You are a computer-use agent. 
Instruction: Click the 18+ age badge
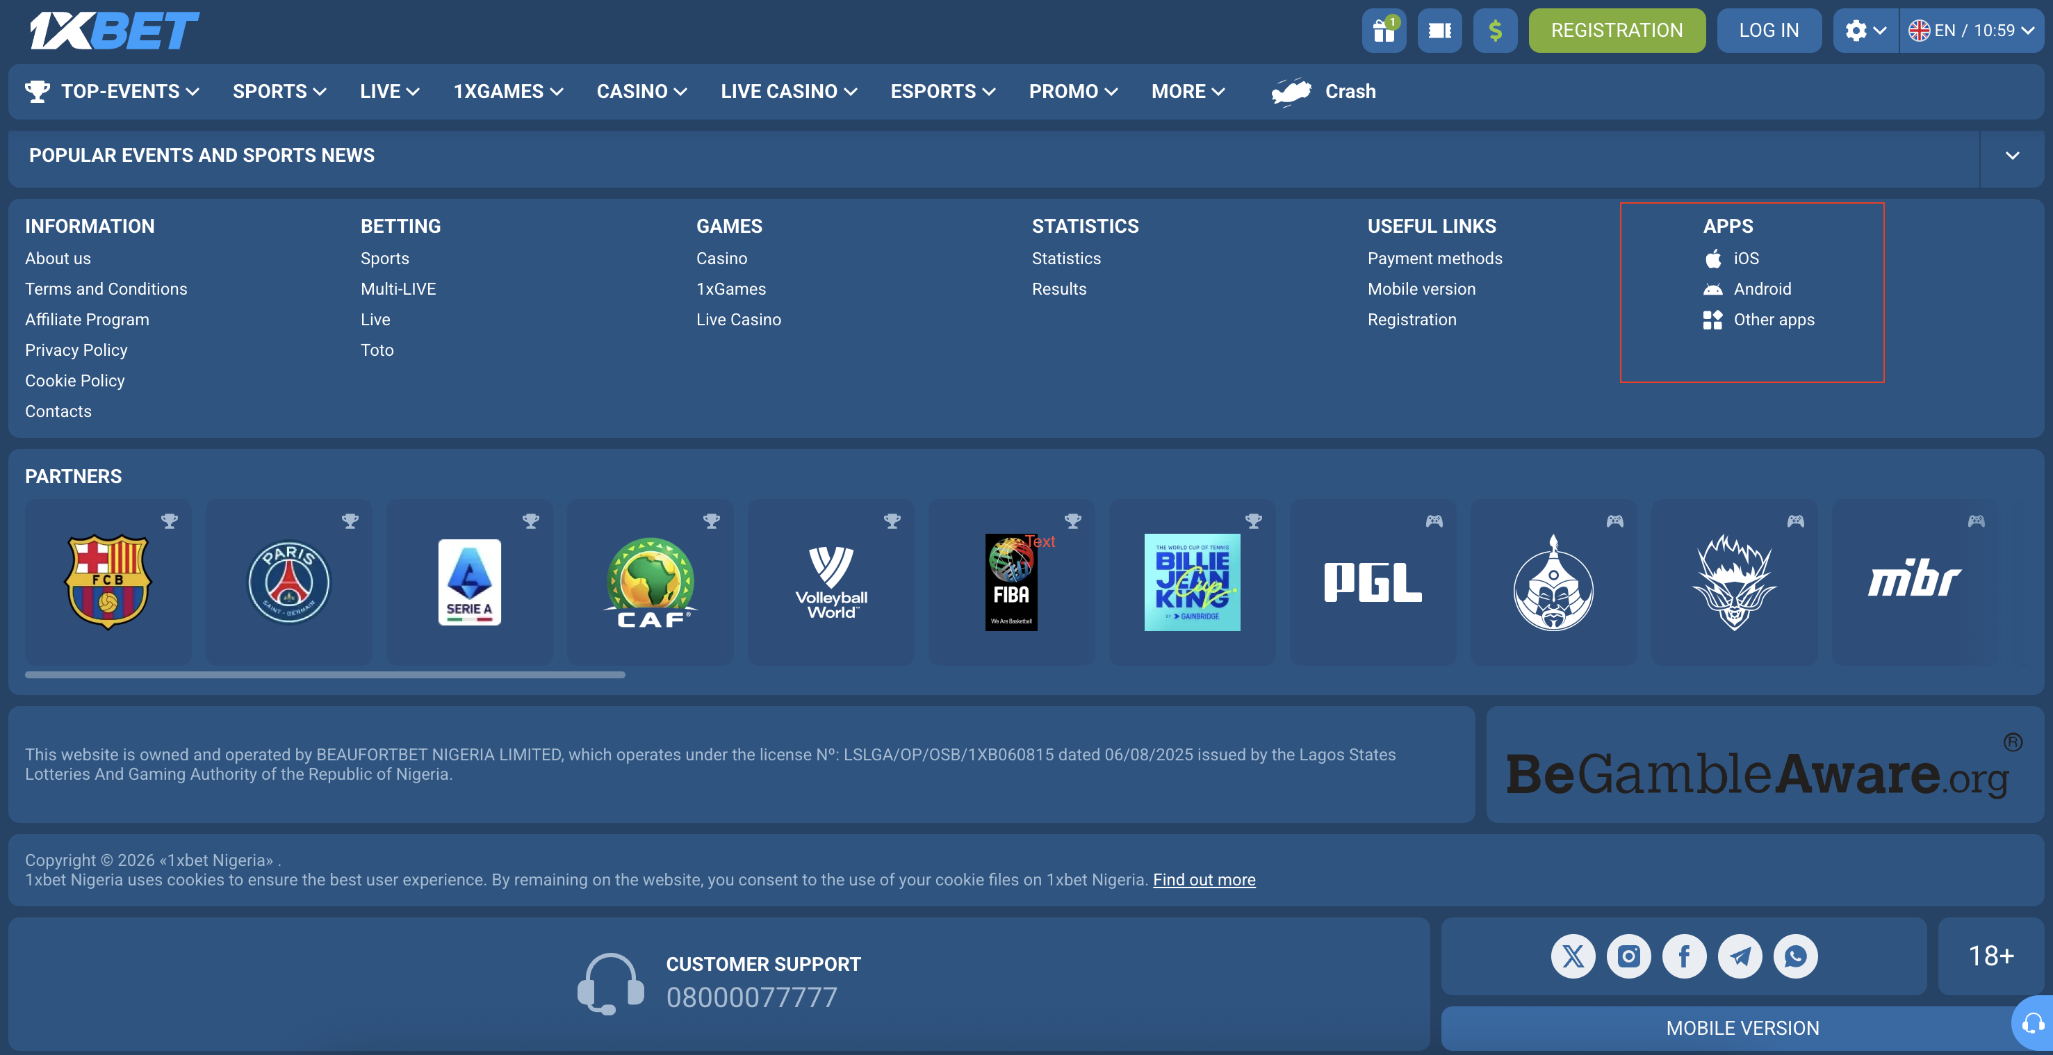(x=1991, y=956)
